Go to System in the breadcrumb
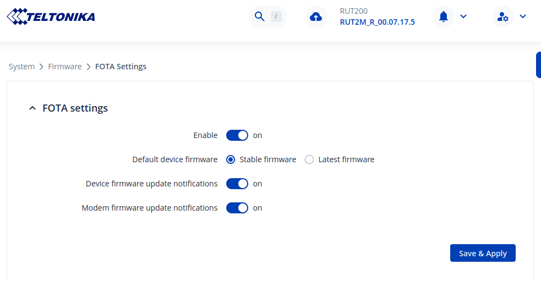This screenshot has width=541, height=281. coord(21,67)
